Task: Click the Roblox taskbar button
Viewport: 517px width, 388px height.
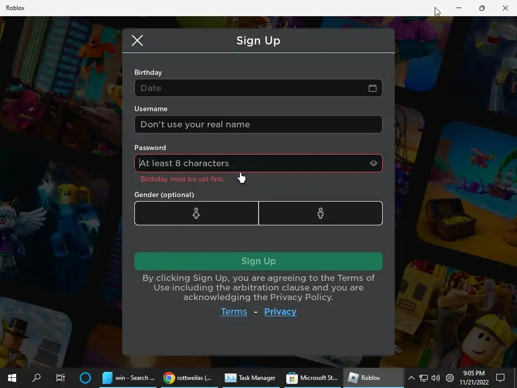Action: 373,378
